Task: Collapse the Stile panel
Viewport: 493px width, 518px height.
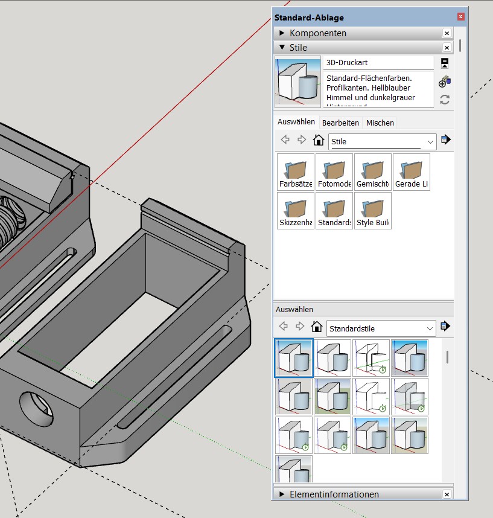Action: click(282, 48)
